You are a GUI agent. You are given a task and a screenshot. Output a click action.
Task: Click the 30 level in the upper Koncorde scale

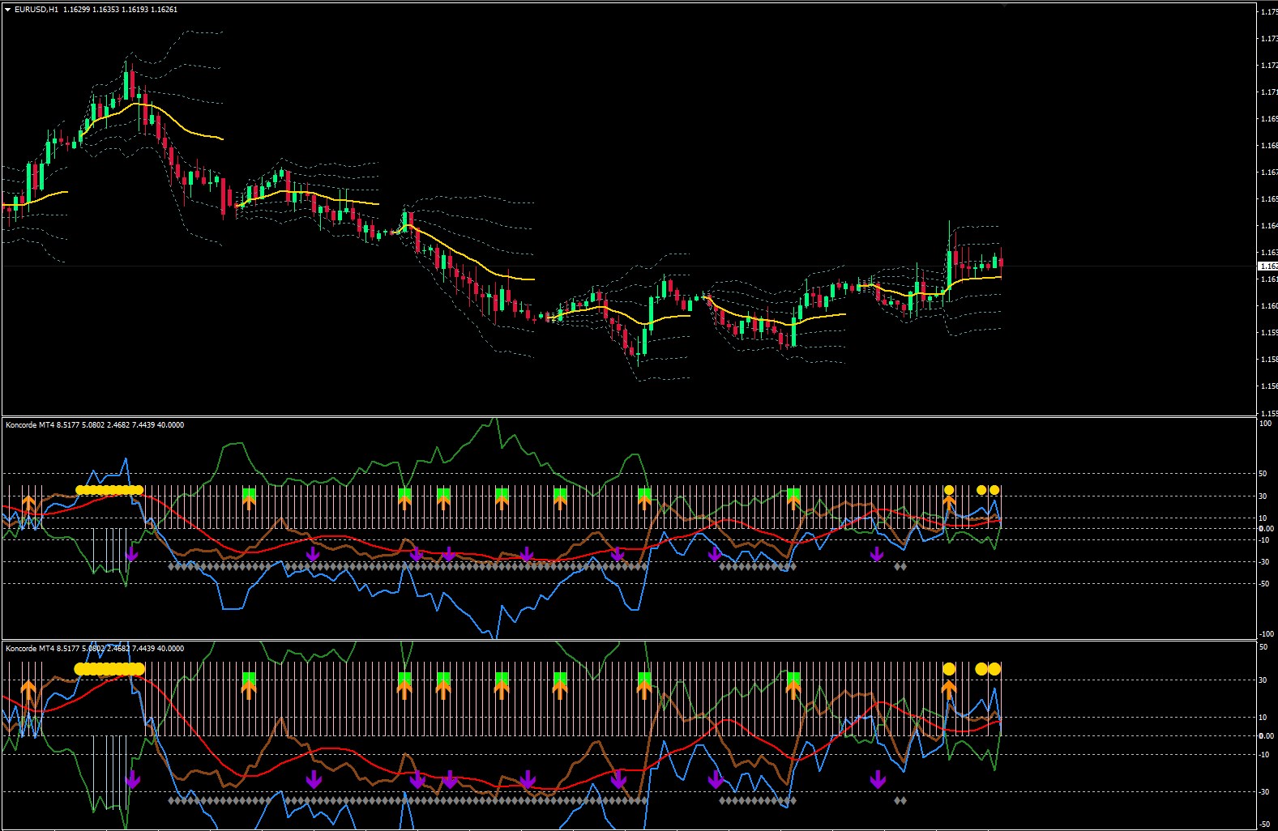click(1264, 496)
